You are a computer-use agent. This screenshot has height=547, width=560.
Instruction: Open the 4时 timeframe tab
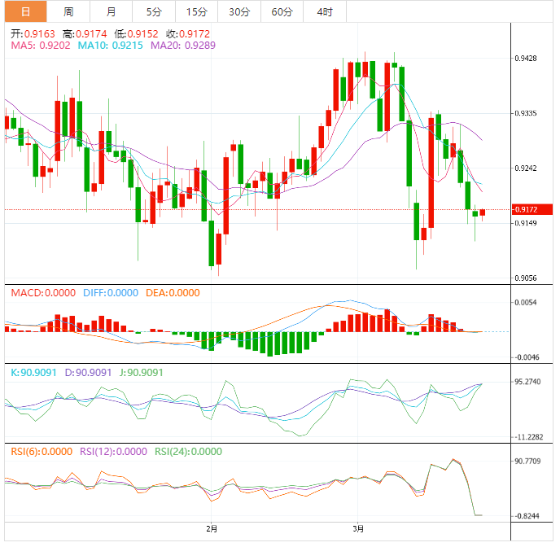(x=325, y=11)
